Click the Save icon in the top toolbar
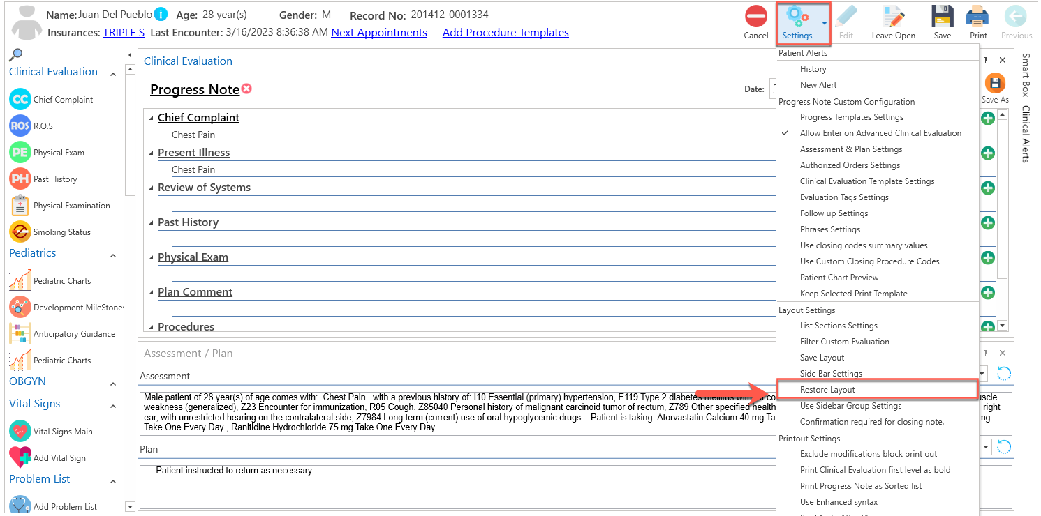Screen dimensions: 1041x516 pyautogui.click(x=942, y=17)
